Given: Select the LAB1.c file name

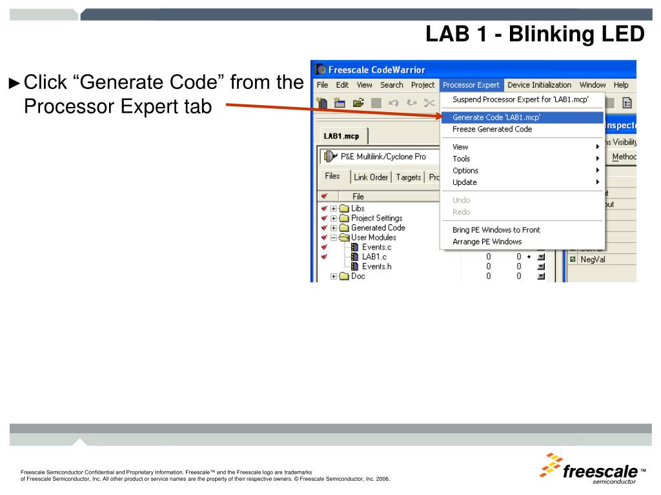Looking at the screenshot, I should coord(374,257).
